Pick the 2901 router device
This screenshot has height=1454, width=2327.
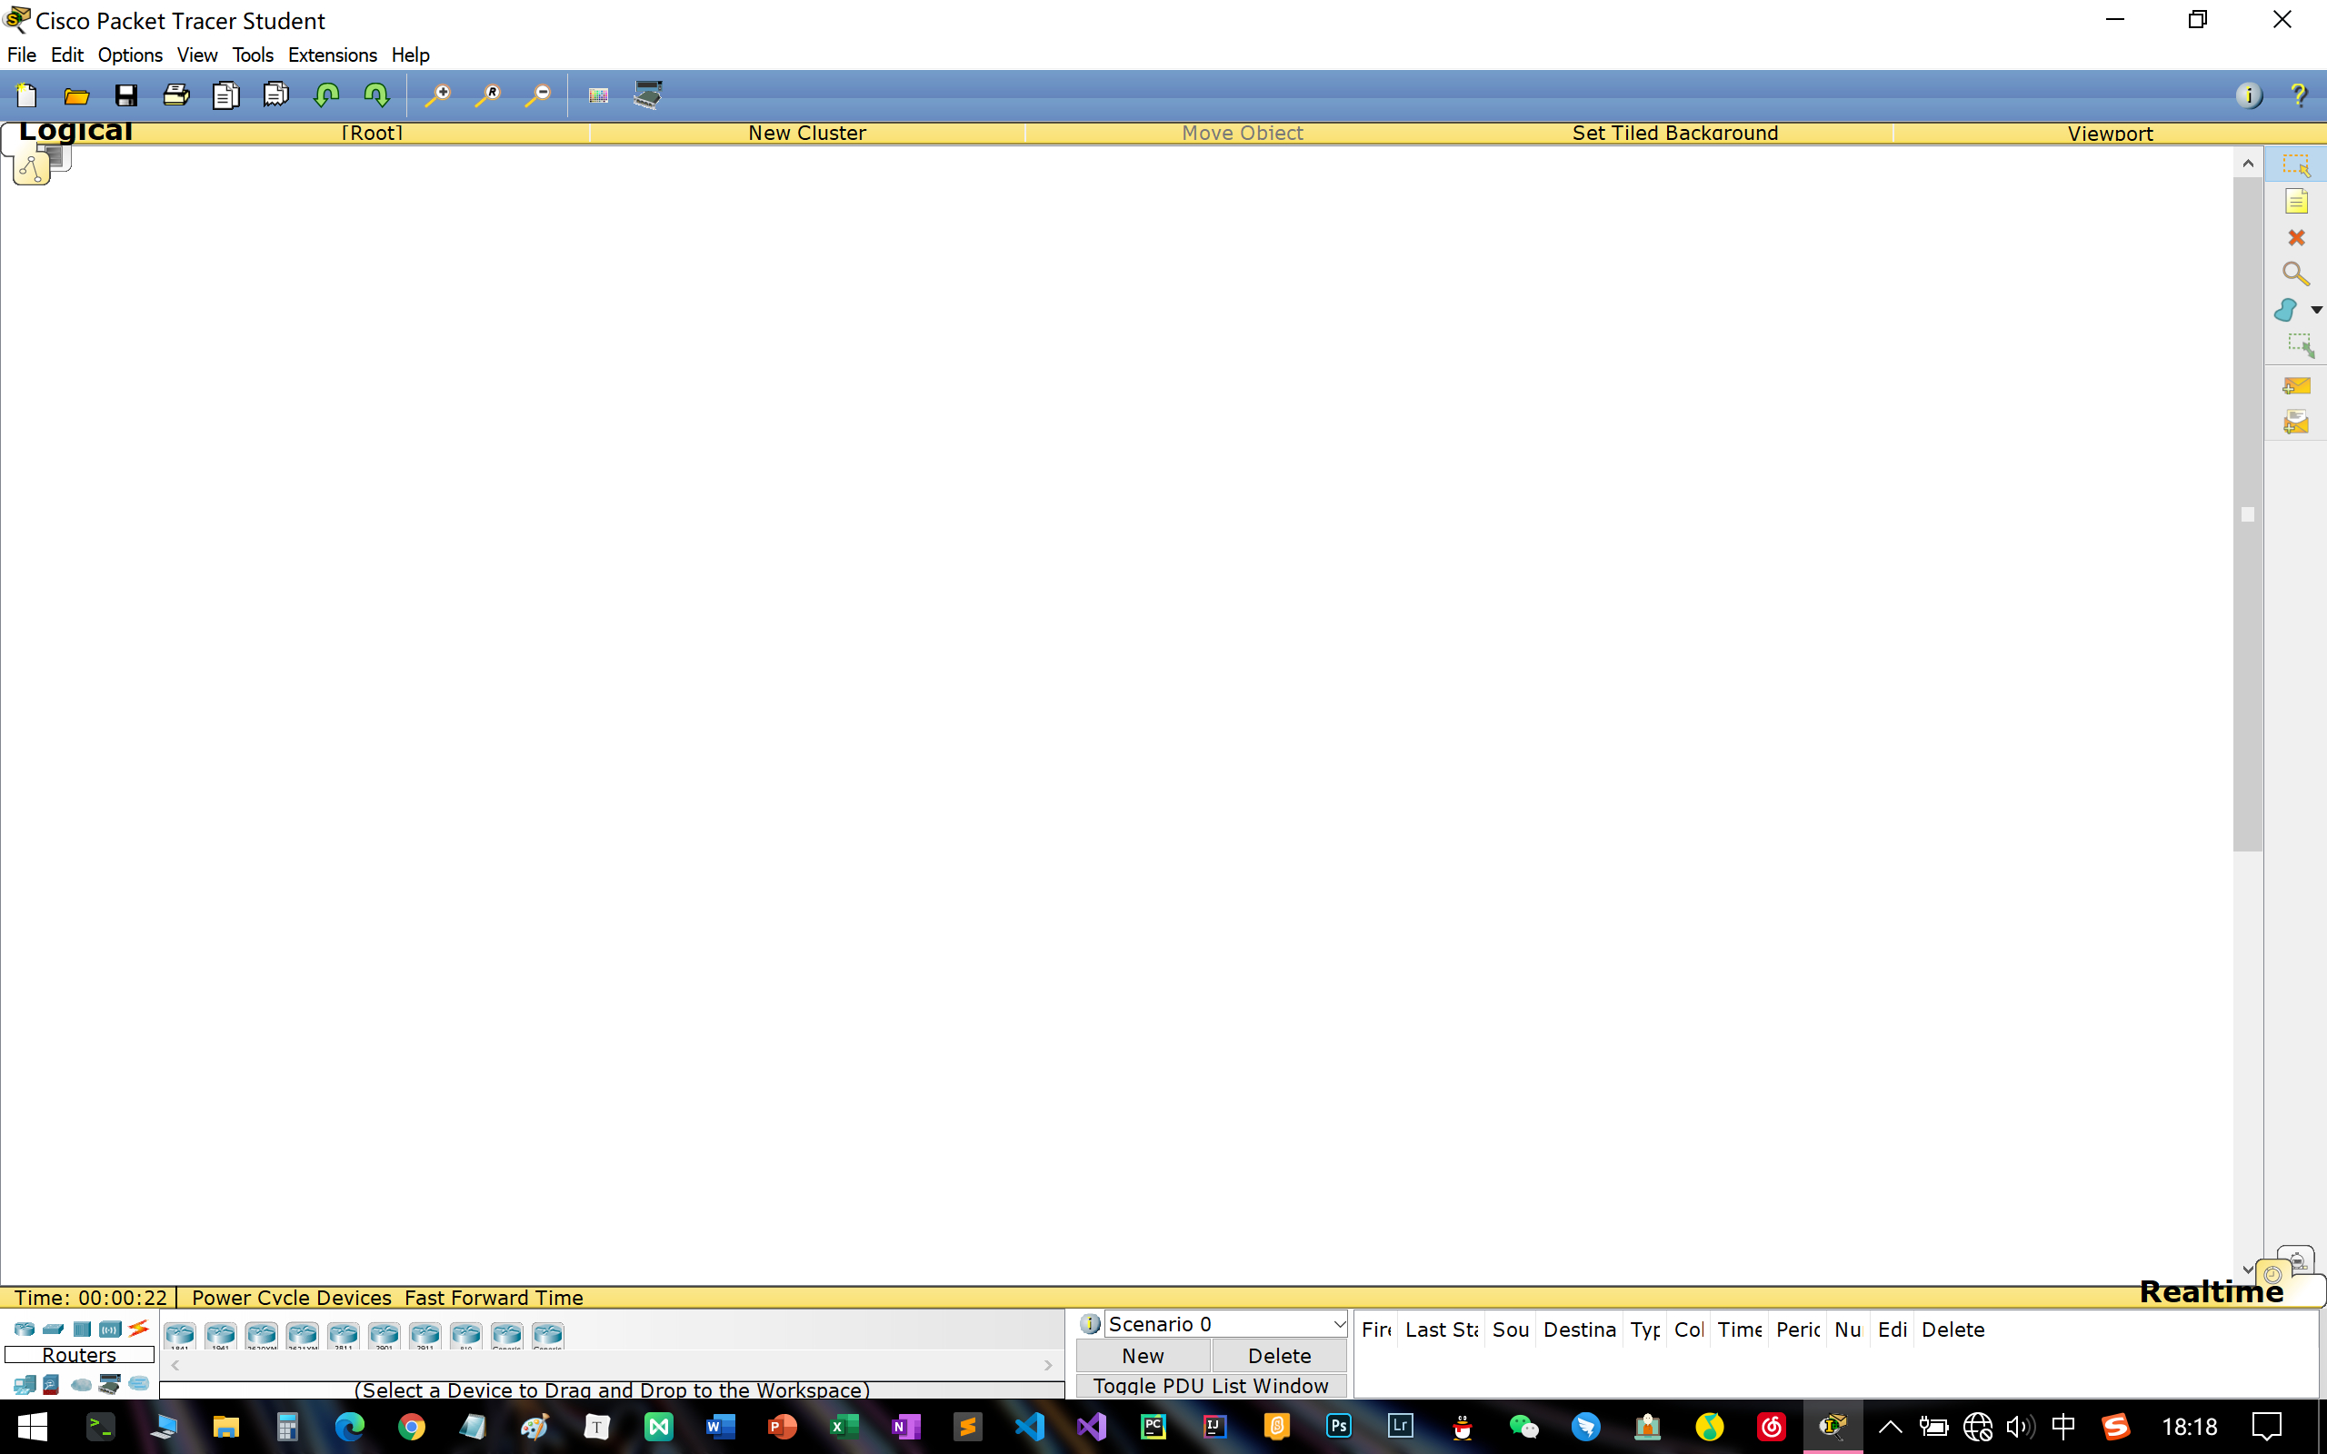point(384,1336)
